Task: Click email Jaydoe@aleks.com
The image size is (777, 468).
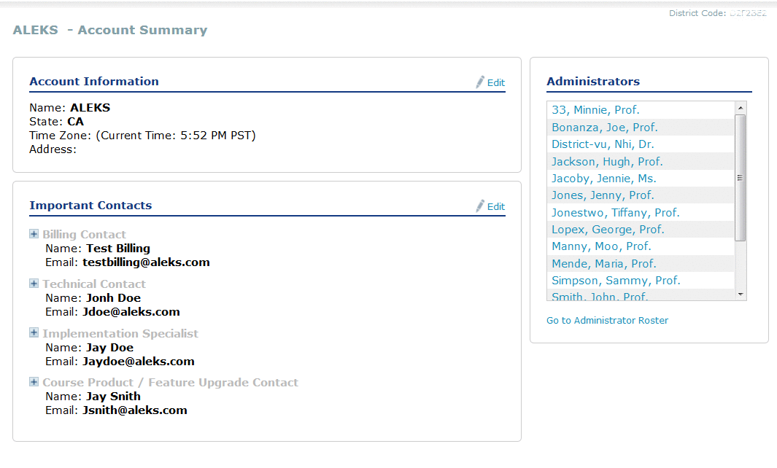Action: coord(138,361)
